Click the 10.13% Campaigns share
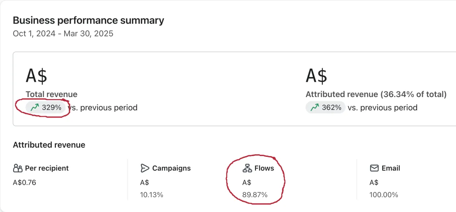This screenshot has width=456, height=212. tap(152, 195)
